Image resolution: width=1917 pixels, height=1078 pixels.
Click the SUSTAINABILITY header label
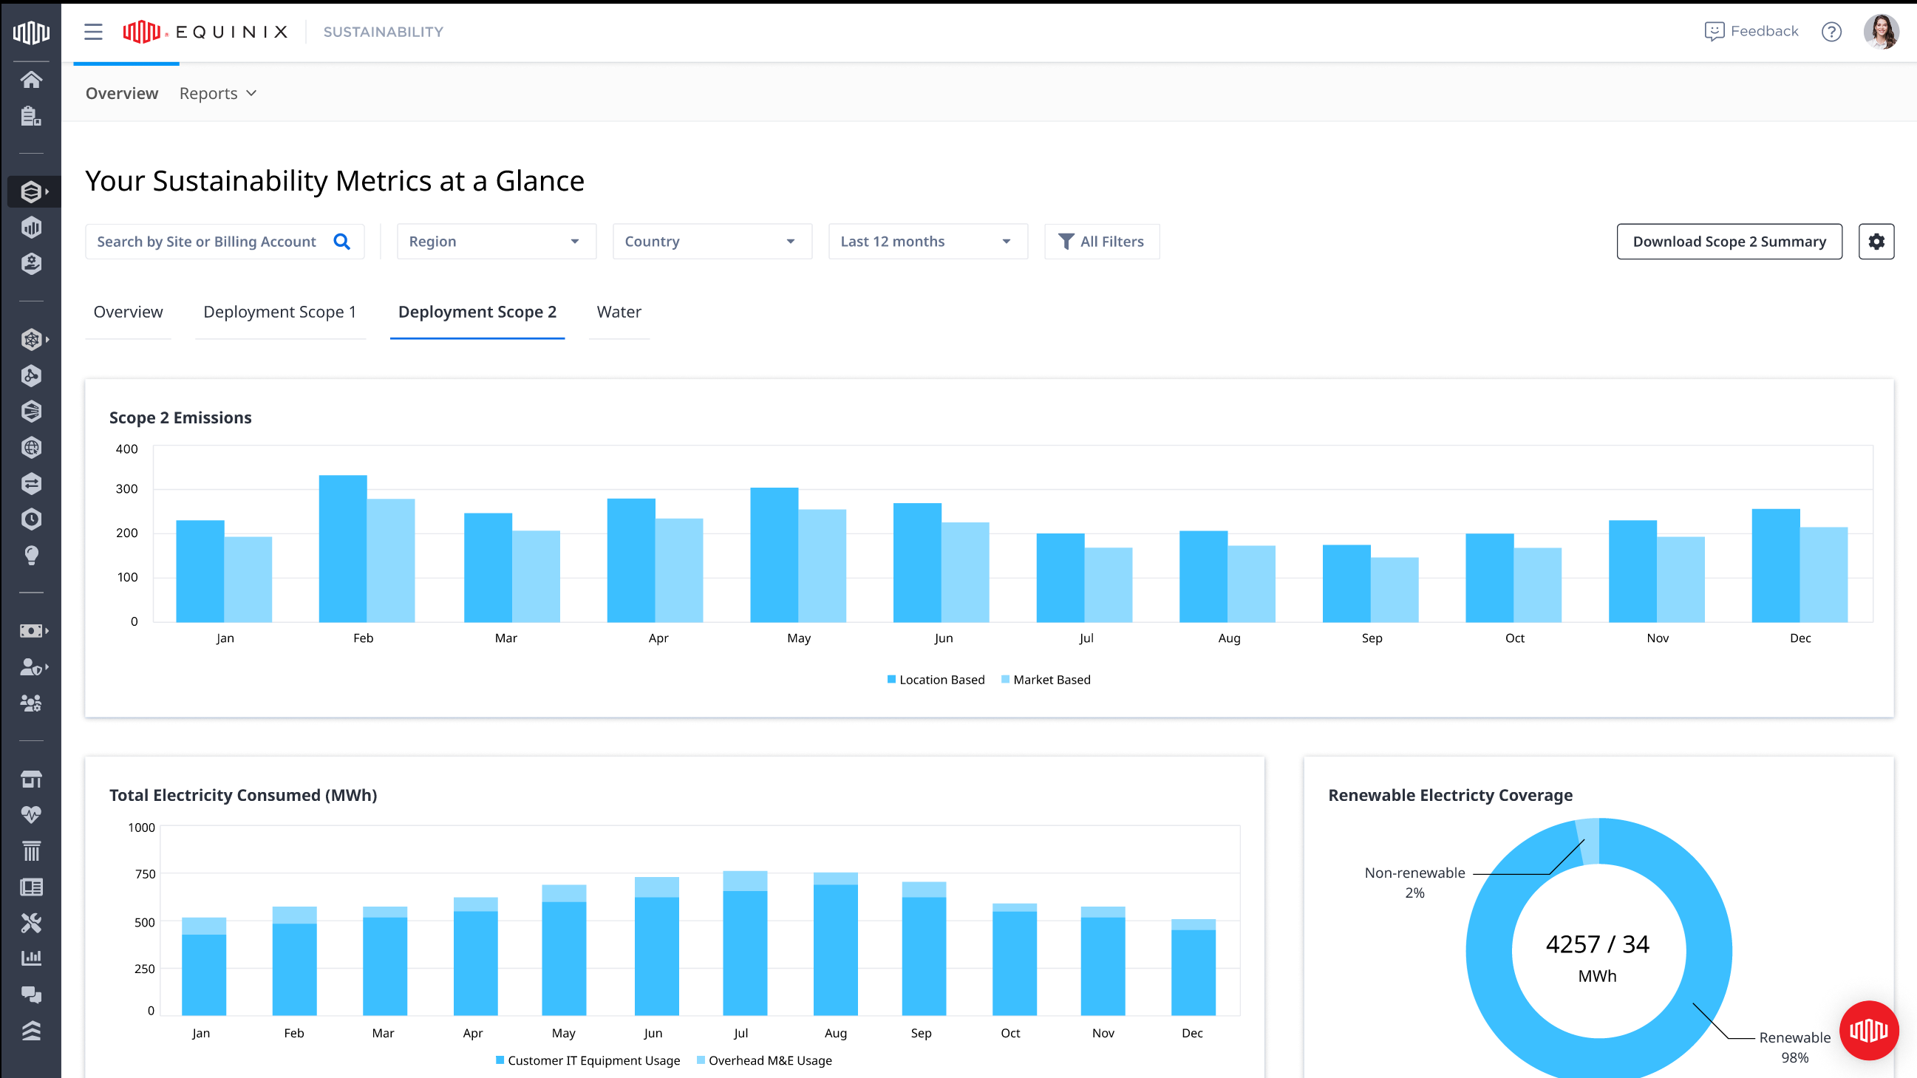coord(384,31)
